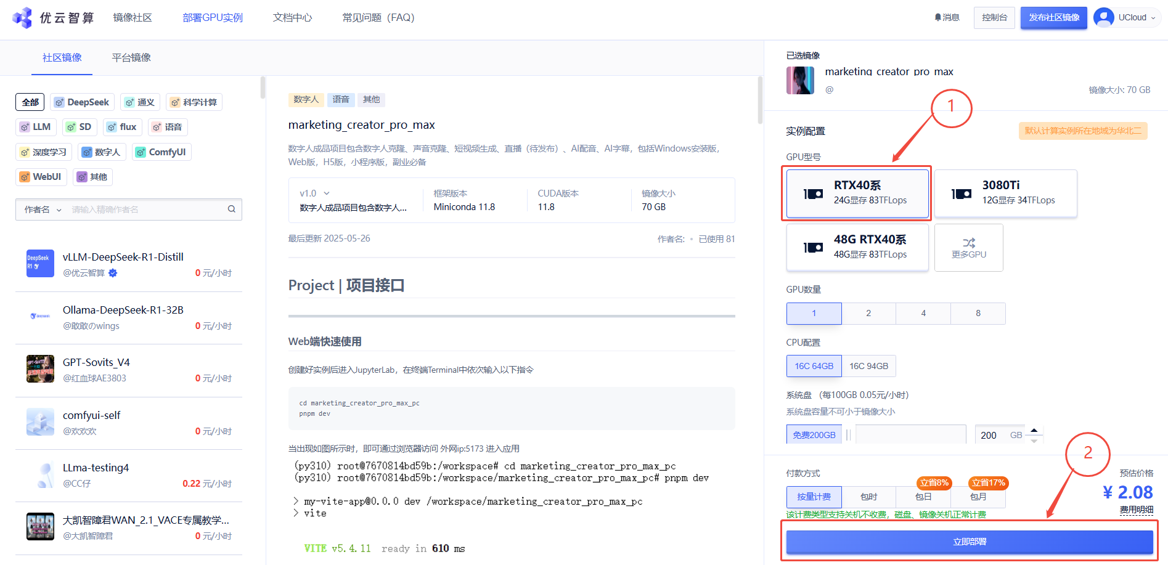
Task: Open the comfyui-self image icon
Action: (x=40, y=422)
